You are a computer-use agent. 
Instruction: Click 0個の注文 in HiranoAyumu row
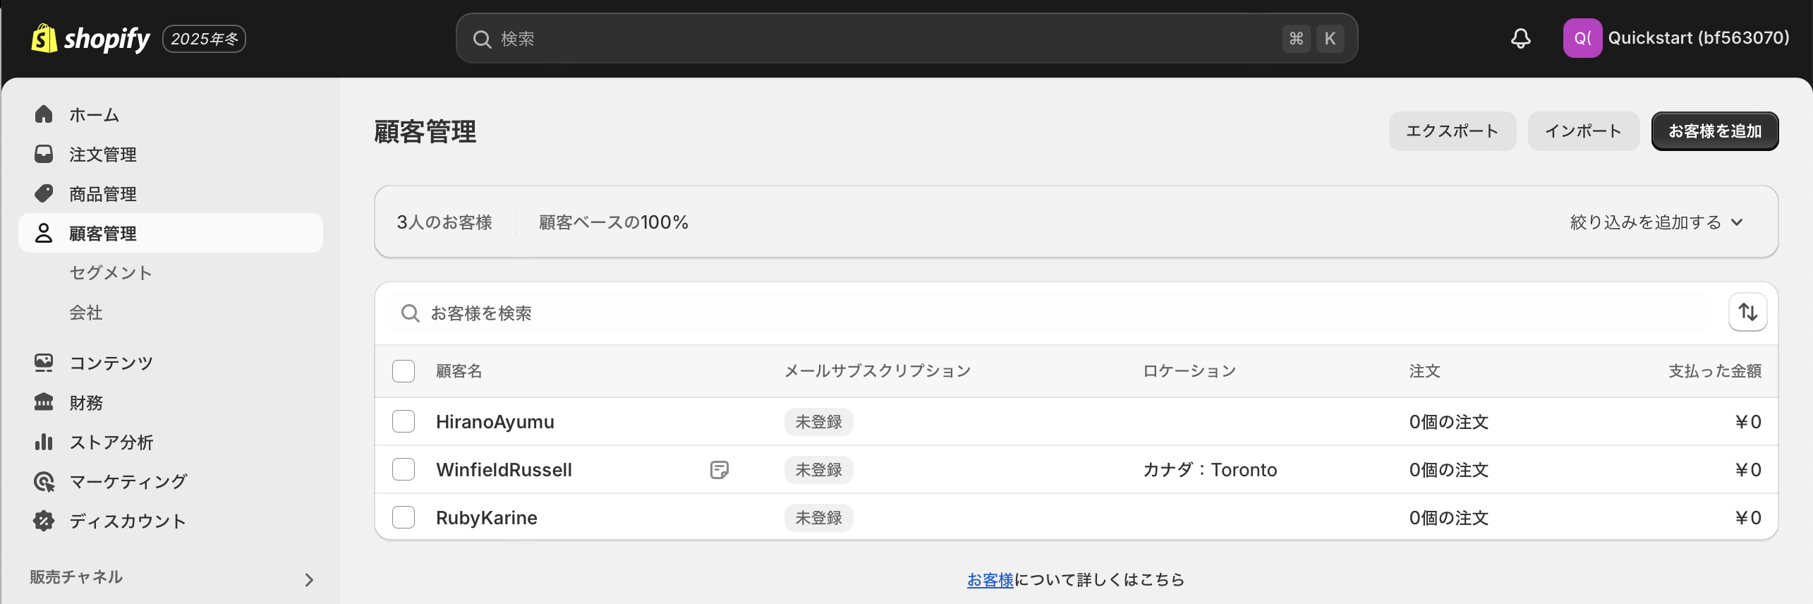pos(1449,422)
